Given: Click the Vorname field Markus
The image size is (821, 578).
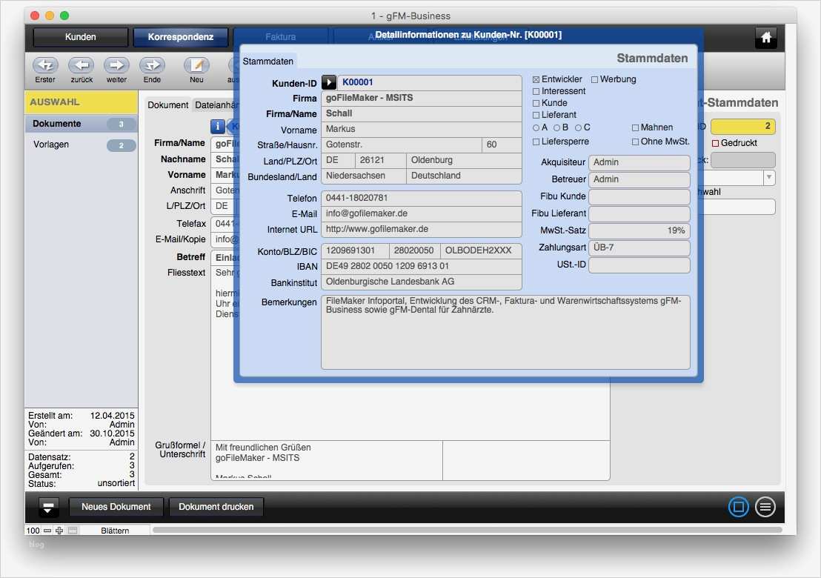Looking at the screenshot, I should 422,129.
